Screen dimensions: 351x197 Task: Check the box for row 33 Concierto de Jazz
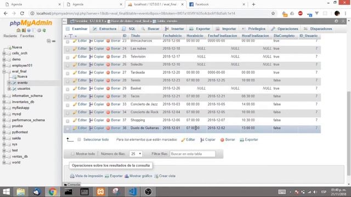(67, 105)
